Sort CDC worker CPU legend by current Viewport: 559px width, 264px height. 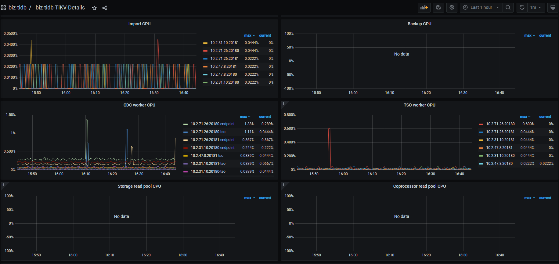pyautogui.click(x=265, y=117)
